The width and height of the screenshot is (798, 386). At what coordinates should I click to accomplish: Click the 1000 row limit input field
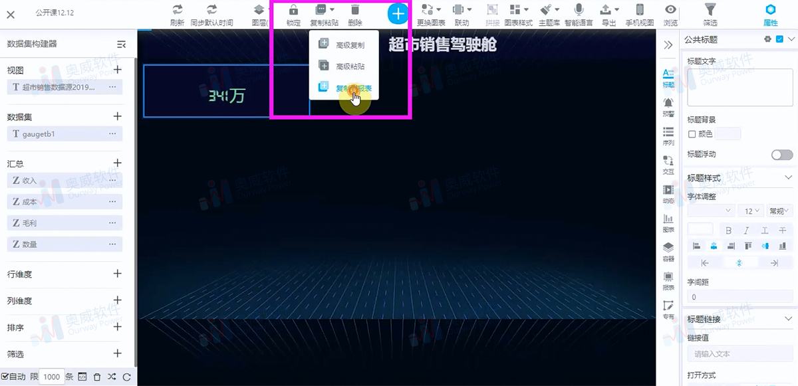pos(51,376)
